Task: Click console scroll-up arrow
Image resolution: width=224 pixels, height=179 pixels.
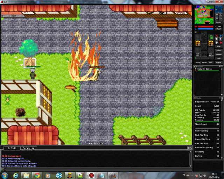Action: pos(190,152)
